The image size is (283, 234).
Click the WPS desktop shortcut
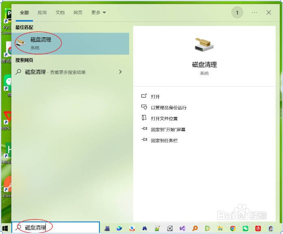pyautogui.click(x=6, y=121)
